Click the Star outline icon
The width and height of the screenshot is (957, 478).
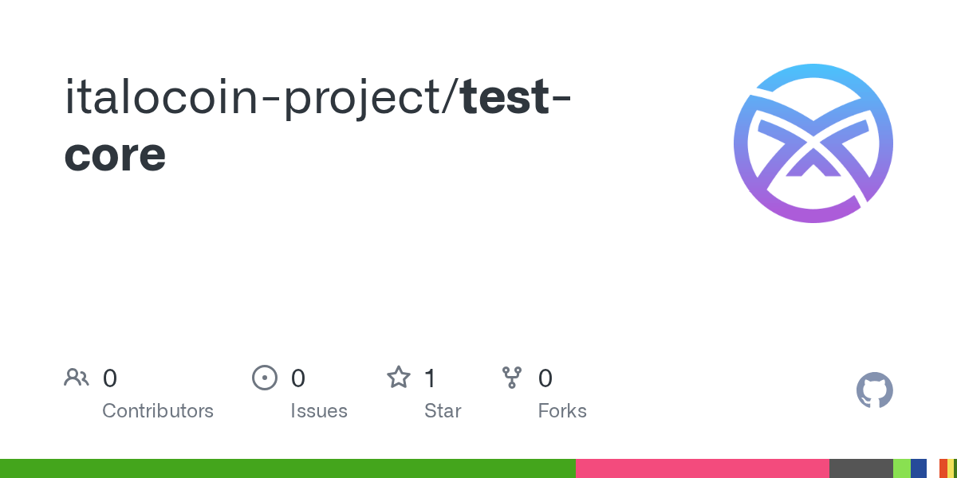click(398, 378)
